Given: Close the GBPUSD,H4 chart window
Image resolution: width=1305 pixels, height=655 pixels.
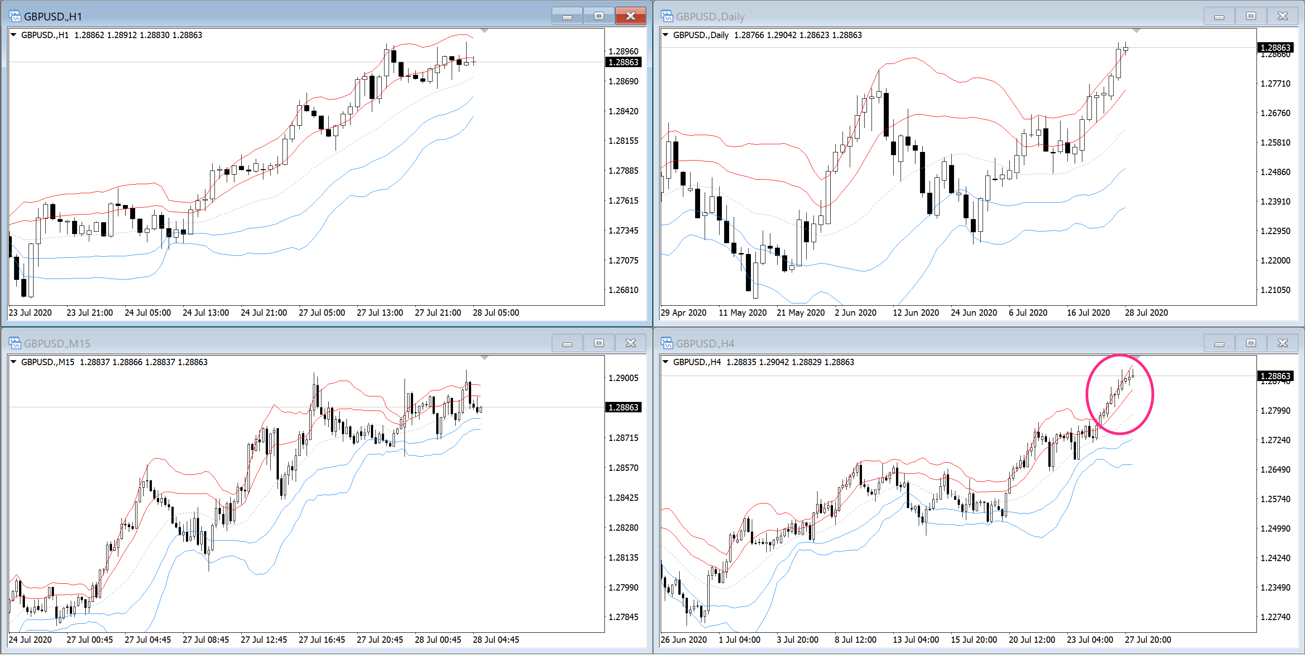Looking at the screenshot, I should click(x=1282, y=343).
